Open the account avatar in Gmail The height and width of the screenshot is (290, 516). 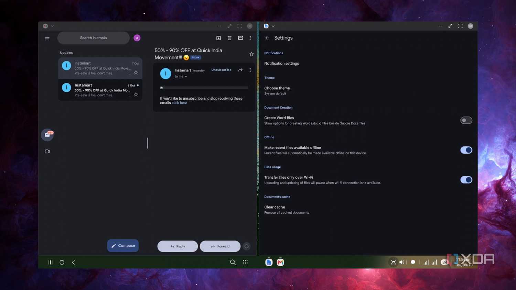point(137,38)
